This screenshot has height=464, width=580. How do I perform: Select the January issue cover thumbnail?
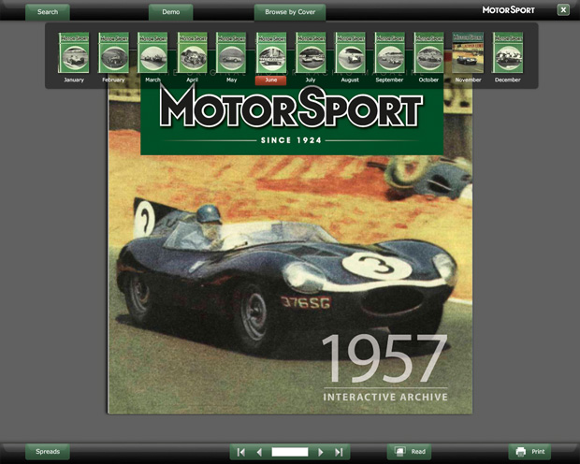74,52
